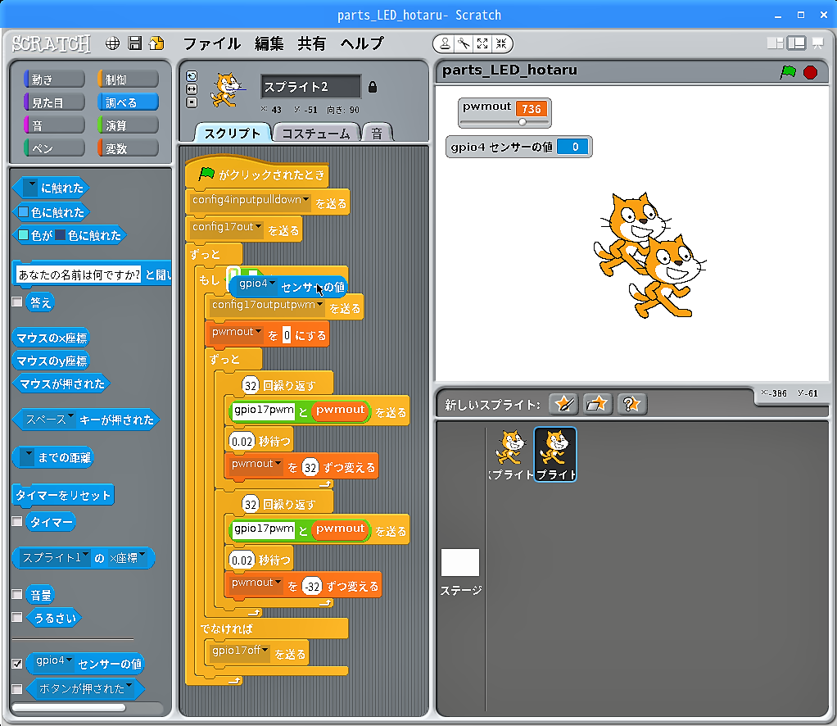Image resolution: width=837 pixels, height=726 pixels.
Task: Switch to the スクリプト tab
Action: (x=233, y=133)
